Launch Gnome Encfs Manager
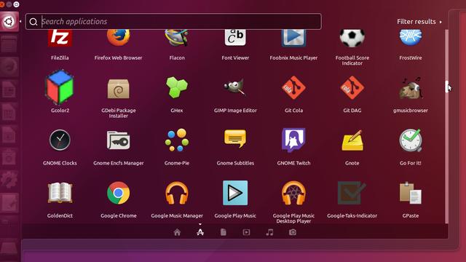Viewport: 466px width, 262px height. point(118,140)
